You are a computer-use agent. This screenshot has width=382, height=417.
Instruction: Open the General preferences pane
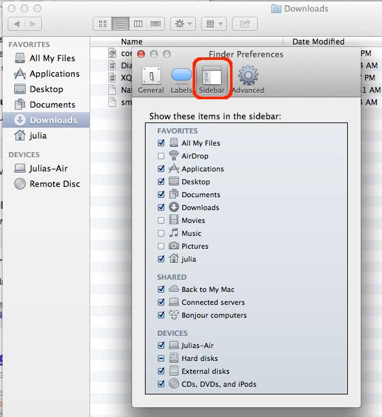coord(151,80)
